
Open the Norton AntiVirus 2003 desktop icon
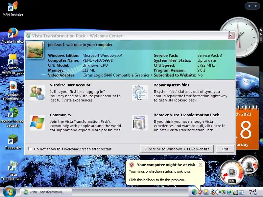click(x=13, y=64)
